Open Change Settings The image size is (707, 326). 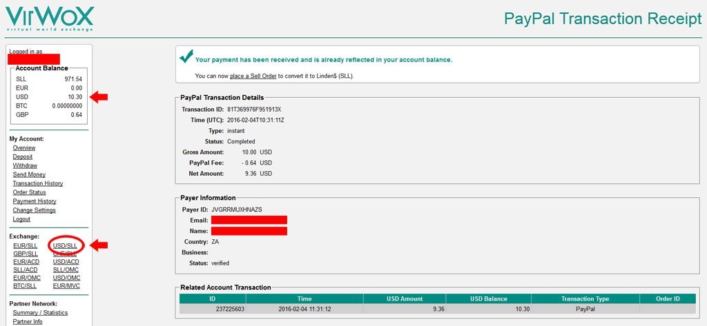pos(35,210)
